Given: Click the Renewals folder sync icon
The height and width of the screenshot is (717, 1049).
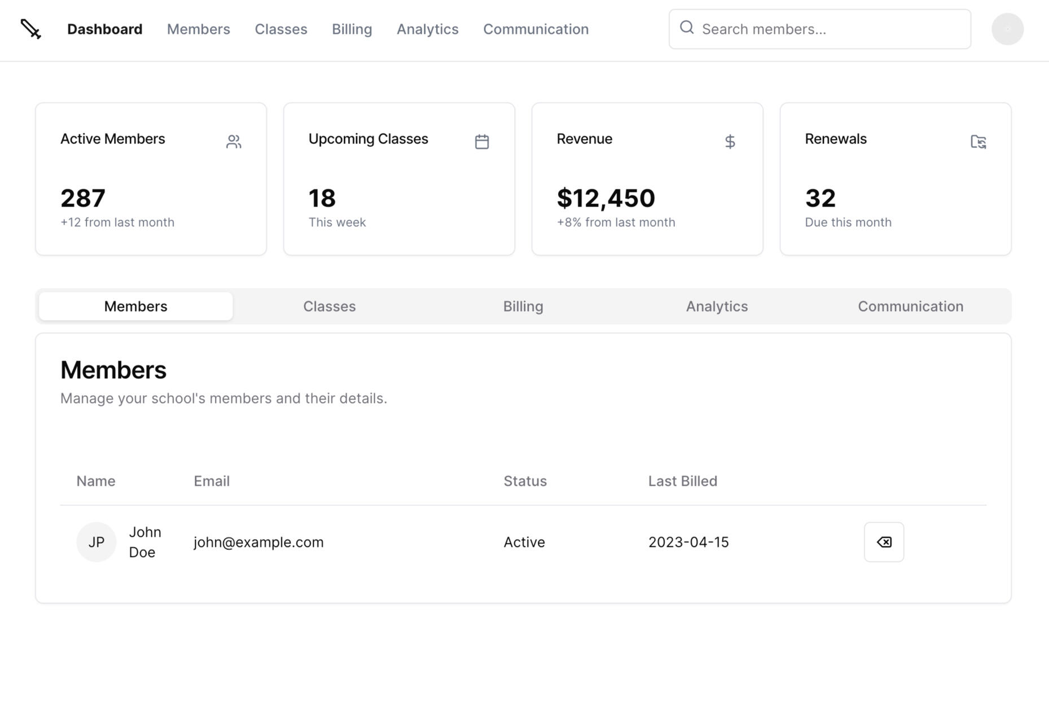Looking at the screenshot, I should point(978,142).
